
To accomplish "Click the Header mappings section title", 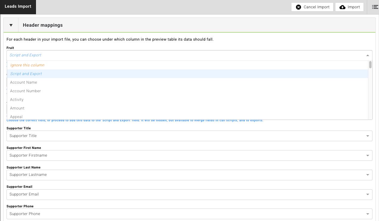I will click(43, 25).
